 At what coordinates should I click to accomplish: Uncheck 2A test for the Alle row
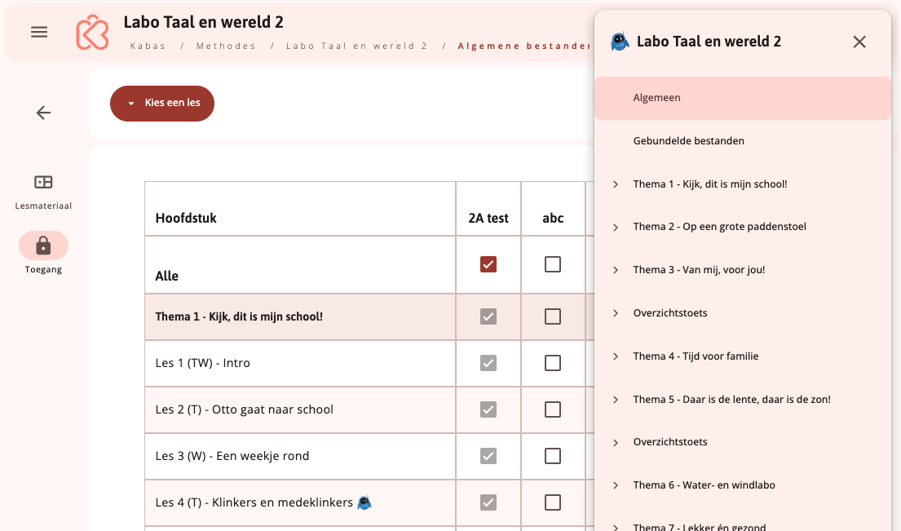488,264
